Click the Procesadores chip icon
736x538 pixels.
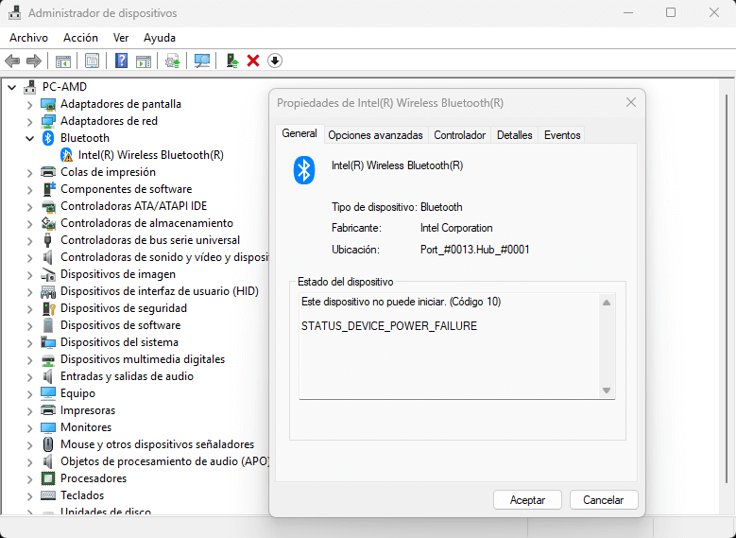(48, 478)
